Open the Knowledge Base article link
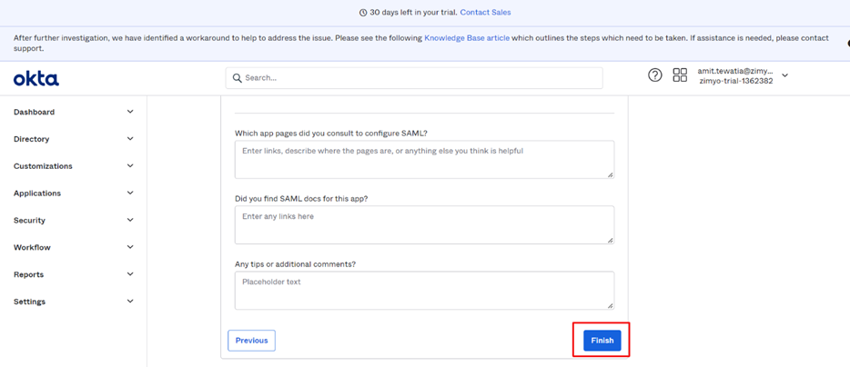 [x=467, y=38]
